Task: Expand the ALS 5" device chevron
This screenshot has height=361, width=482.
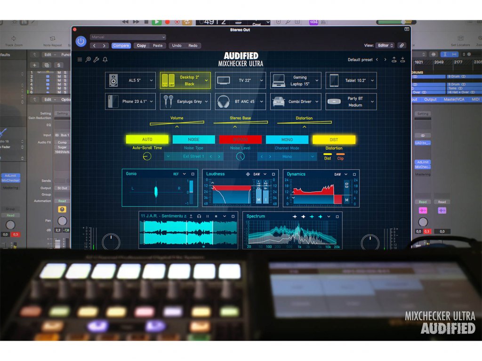Action: pos(151,80)
